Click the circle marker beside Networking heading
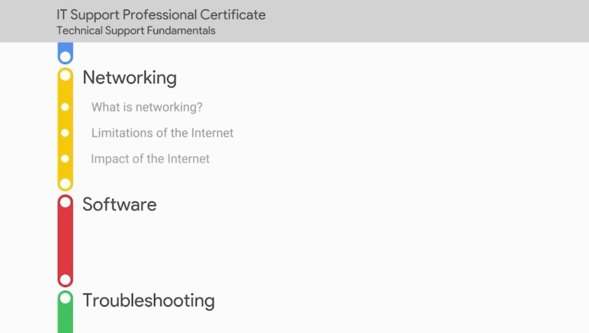Image resolution: width=589 pixels, height=333 pixels. coord(65,75)
